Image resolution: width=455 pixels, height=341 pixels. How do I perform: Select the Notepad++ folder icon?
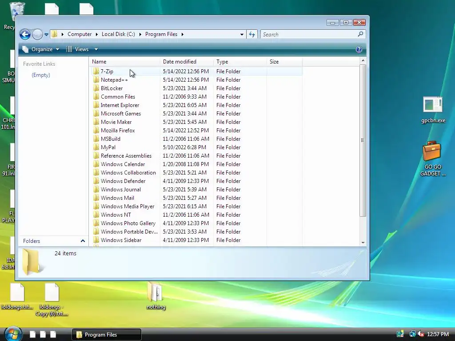pos(96,80)
